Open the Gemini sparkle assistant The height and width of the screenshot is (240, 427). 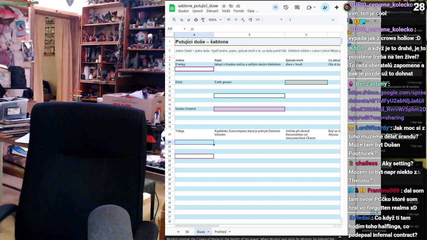(337, 7)
